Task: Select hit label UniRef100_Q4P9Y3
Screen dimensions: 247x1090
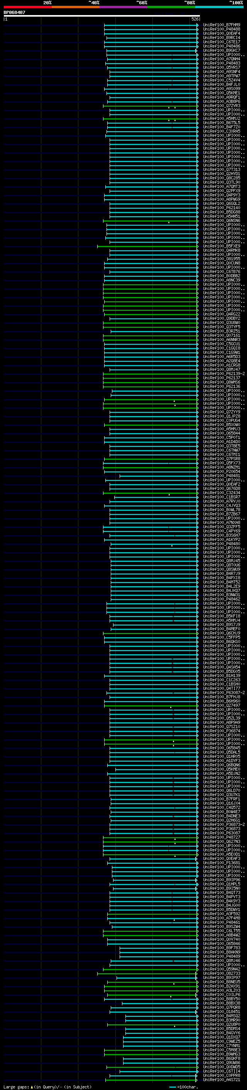Action: tap(221, 195)
